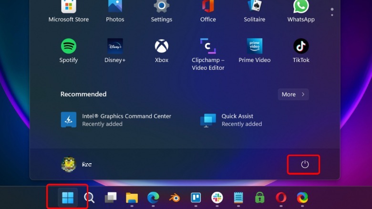Launch Opera browser from taskbar
This screenshot has height=209, width=372.
click(x=281, y=198)
